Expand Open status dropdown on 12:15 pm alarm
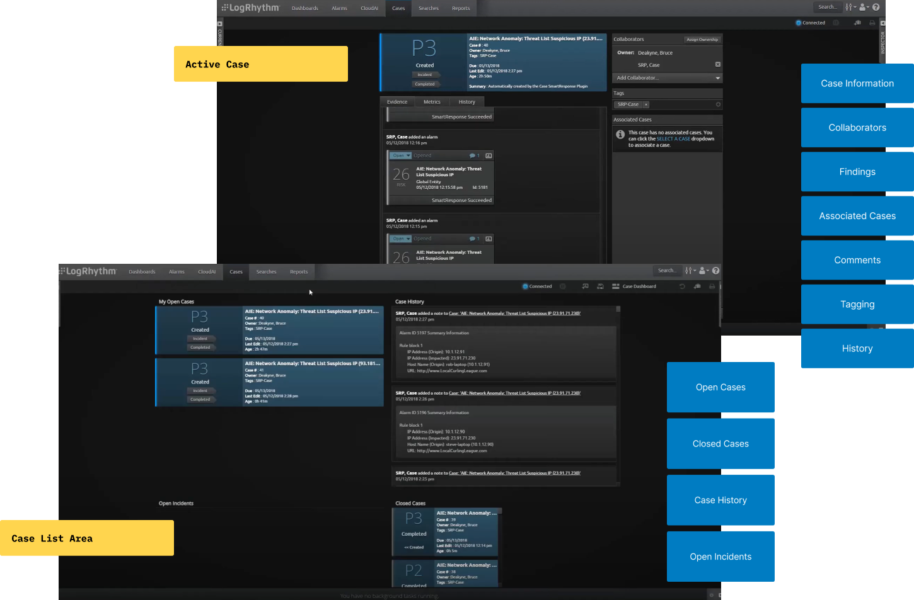Screen dimensions: 914x600 [401, 239]
